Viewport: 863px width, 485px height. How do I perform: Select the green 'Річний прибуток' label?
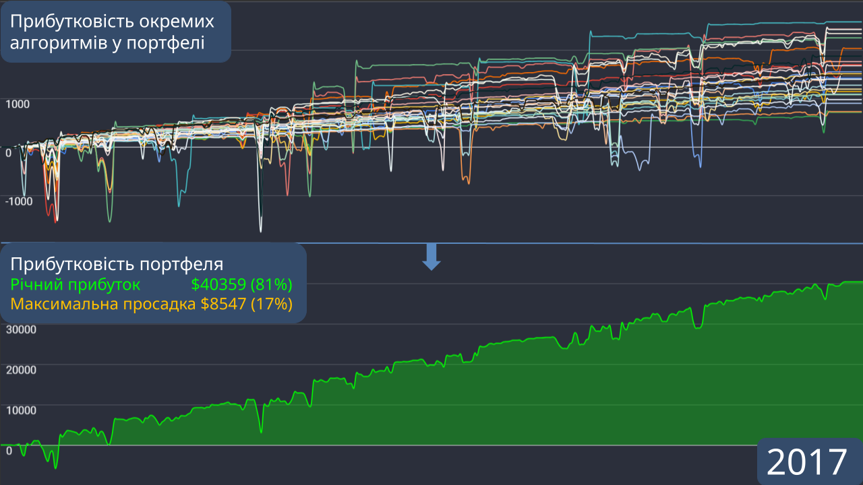[x=76, y=284]
